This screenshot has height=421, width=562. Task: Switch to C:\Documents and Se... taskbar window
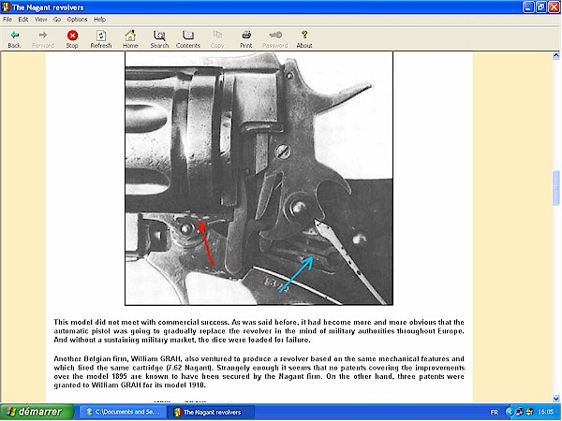coord(123,412)
